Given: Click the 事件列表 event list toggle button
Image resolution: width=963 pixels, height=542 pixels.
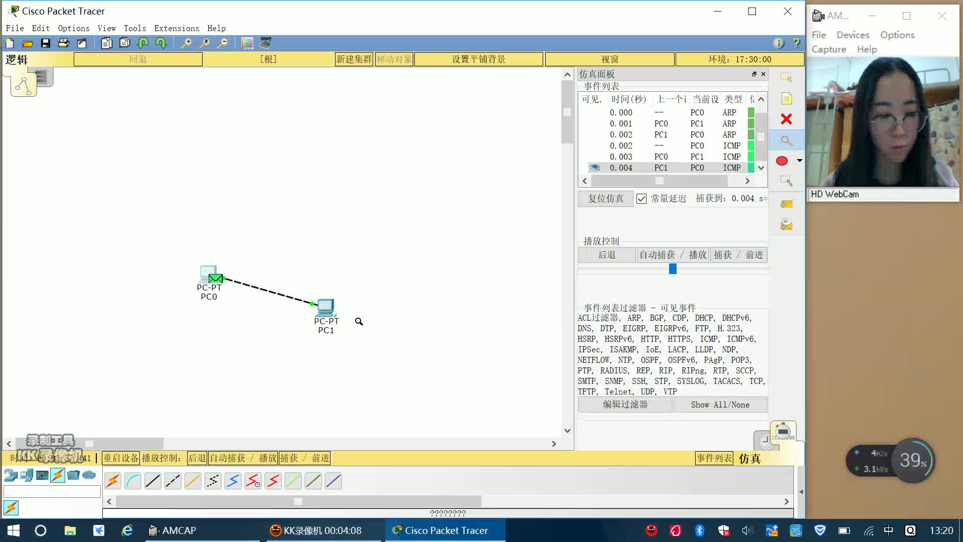Looking at the screenshot, I should [714, 458].
